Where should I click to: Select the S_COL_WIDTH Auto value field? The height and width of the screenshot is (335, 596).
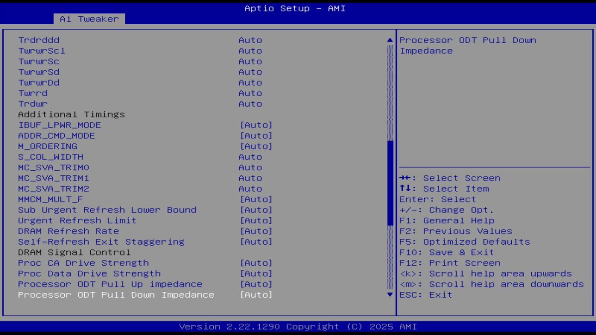251,157
